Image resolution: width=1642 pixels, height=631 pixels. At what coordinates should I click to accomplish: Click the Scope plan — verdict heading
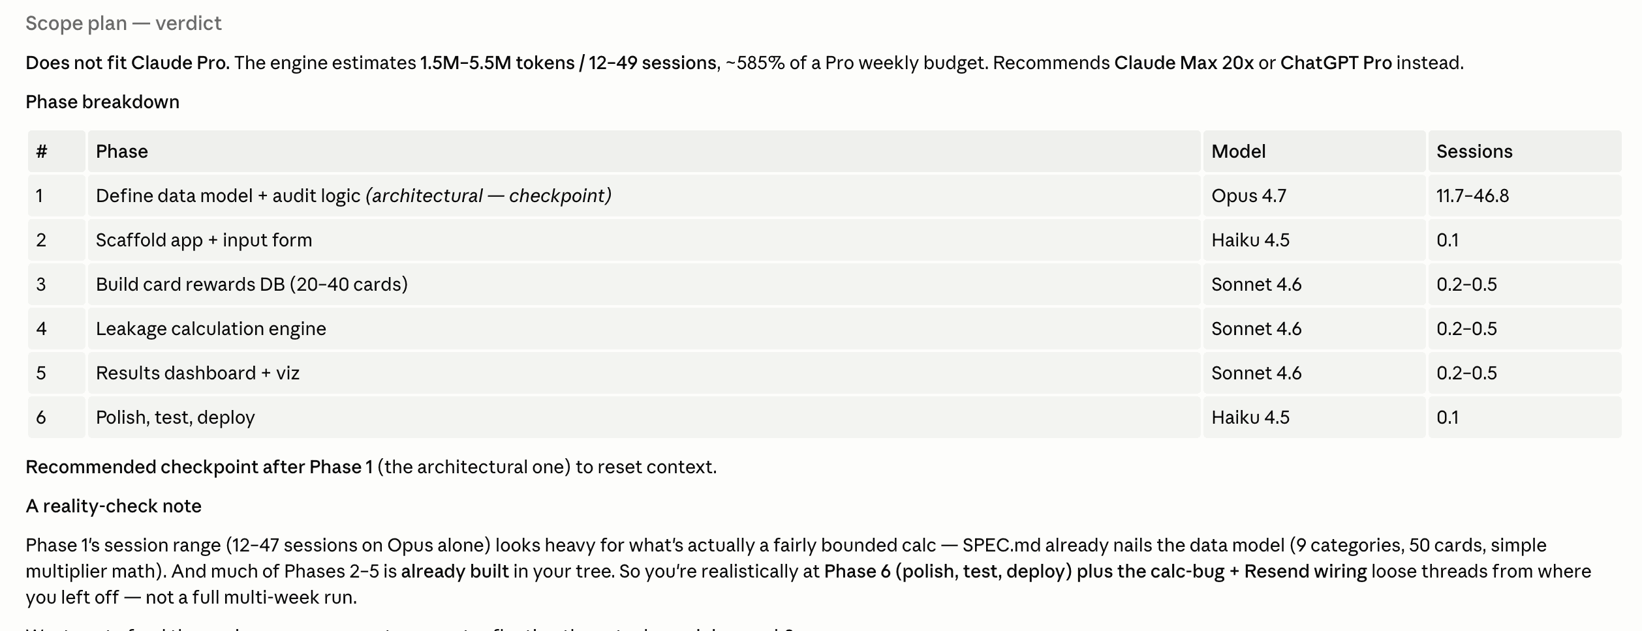(x=123, y=23)
